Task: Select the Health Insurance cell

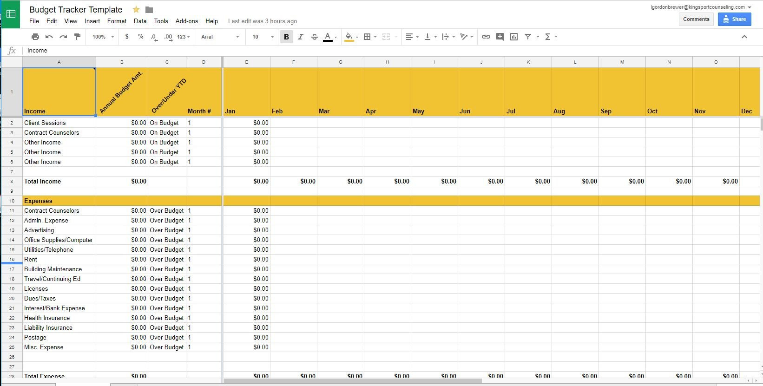Action: pos(59,318)
